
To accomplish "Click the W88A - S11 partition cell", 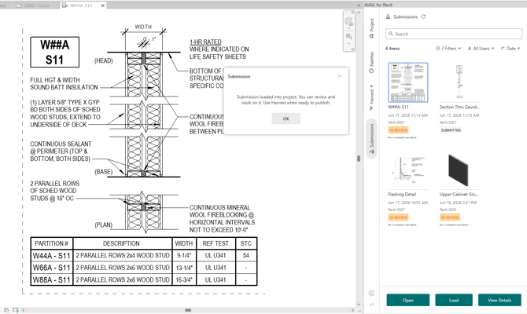I will [52, 279].
